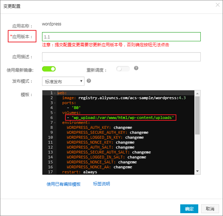Collapse the web: block on line 1
Screen dimensions: 223x216
point(55,93)
